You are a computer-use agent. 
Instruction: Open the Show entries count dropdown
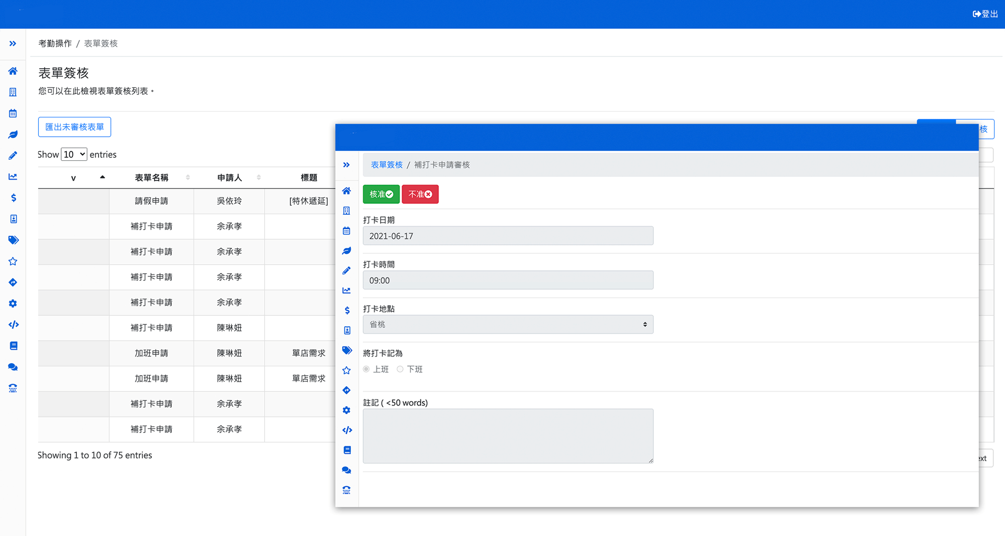tap(74, 154)
